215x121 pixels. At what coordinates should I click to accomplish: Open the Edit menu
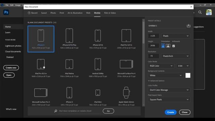tap(12, 5)
